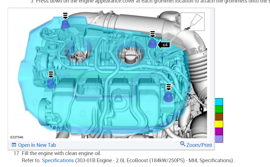The image size is (270, 167).
Task: Select the yellow color swatch
Action: [x=219, y=124]
